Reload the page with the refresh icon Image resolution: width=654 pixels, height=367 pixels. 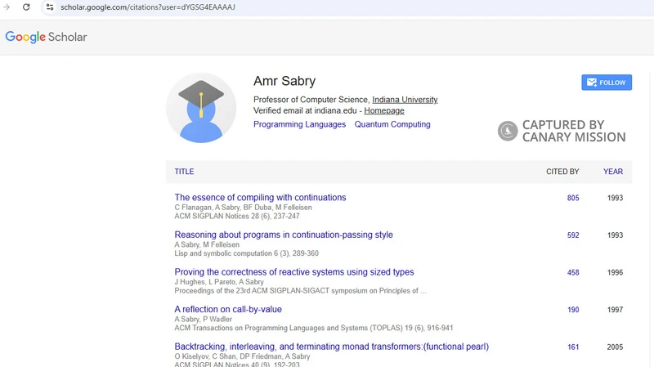pos(26,7)
